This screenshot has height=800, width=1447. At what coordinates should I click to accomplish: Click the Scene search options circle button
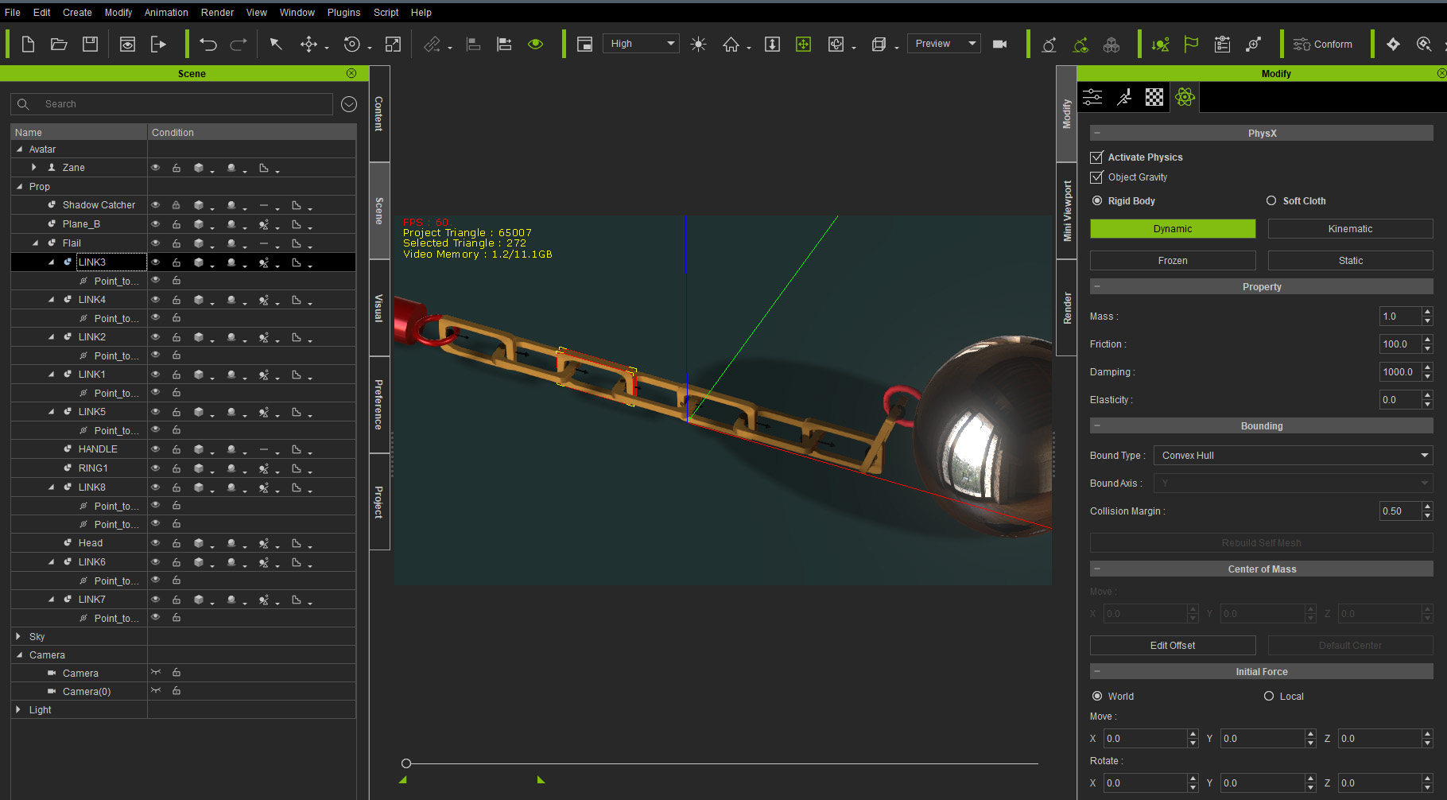(x=348, y=104)
